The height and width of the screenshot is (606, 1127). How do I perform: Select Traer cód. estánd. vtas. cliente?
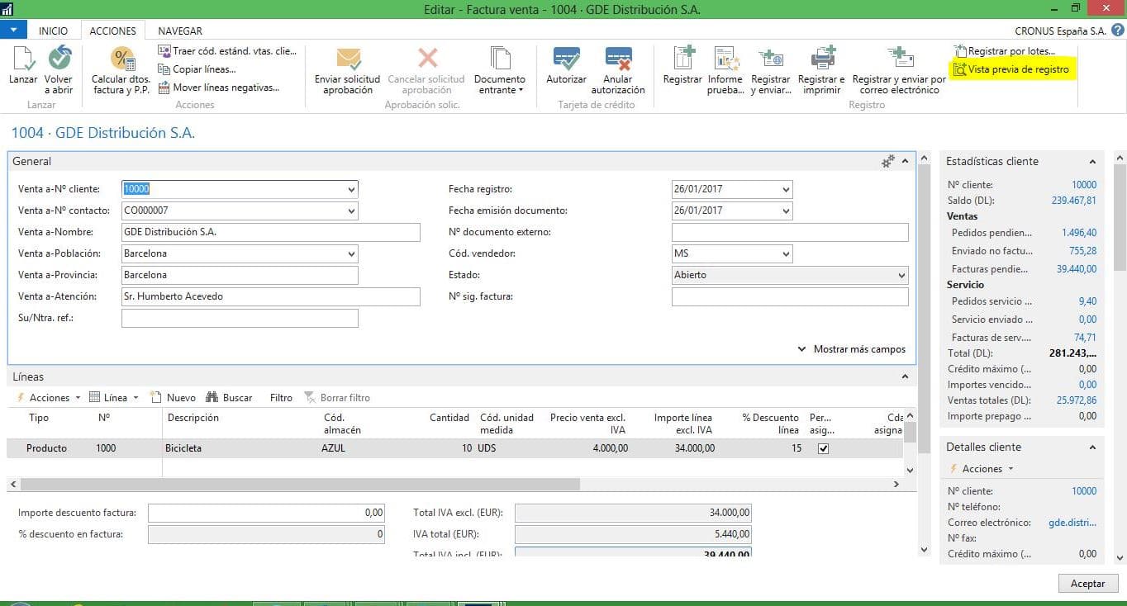(226, 51)
